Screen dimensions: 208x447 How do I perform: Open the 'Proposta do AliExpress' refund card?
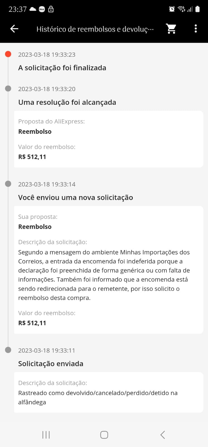coord(108,139)
